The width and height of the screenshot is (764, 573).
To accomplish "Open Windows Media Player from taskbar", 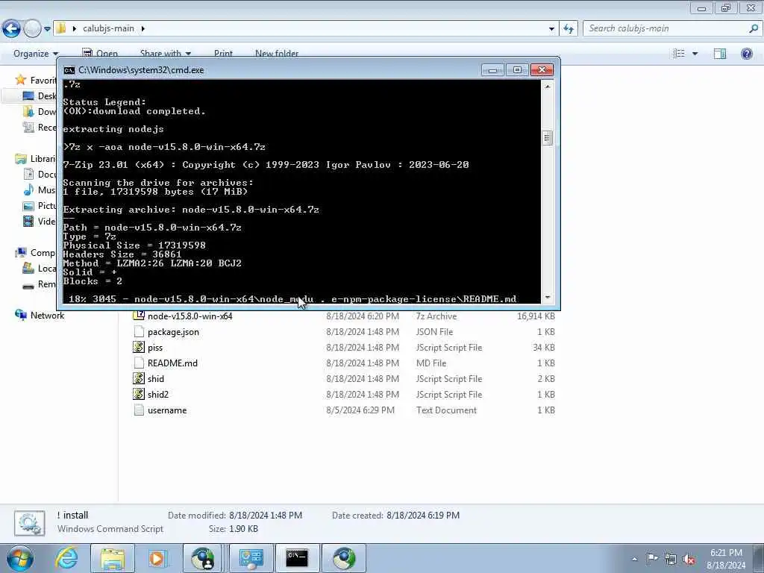I will point(157,558).
